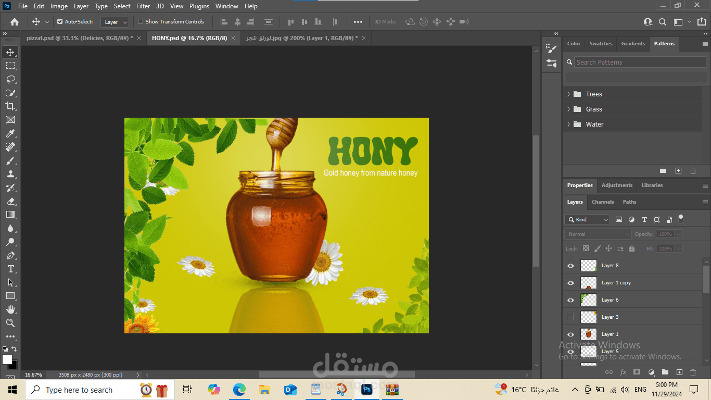Open the Image menu

(59, 6)
